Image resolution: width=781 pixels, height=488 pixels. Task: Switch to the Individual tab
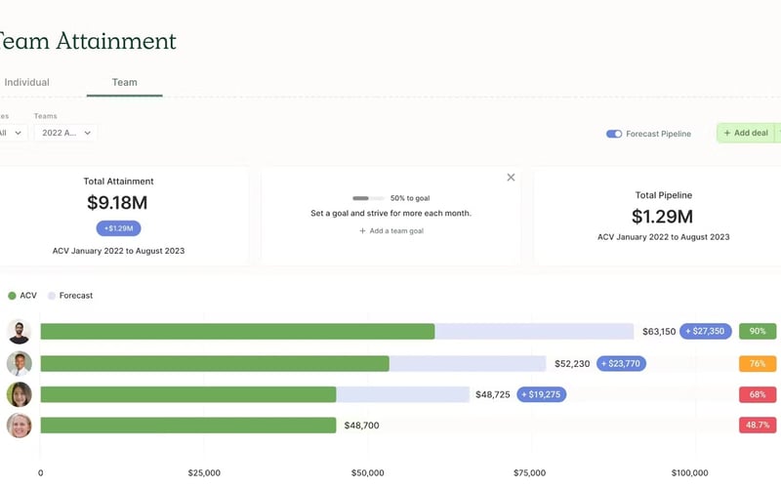click(x=26, y=83)
